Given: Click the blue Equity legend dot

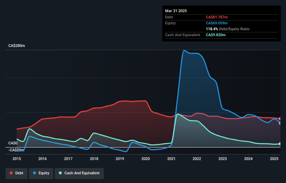Looking at the screenshot, I should pyautogui.click(x=34, y=173).
